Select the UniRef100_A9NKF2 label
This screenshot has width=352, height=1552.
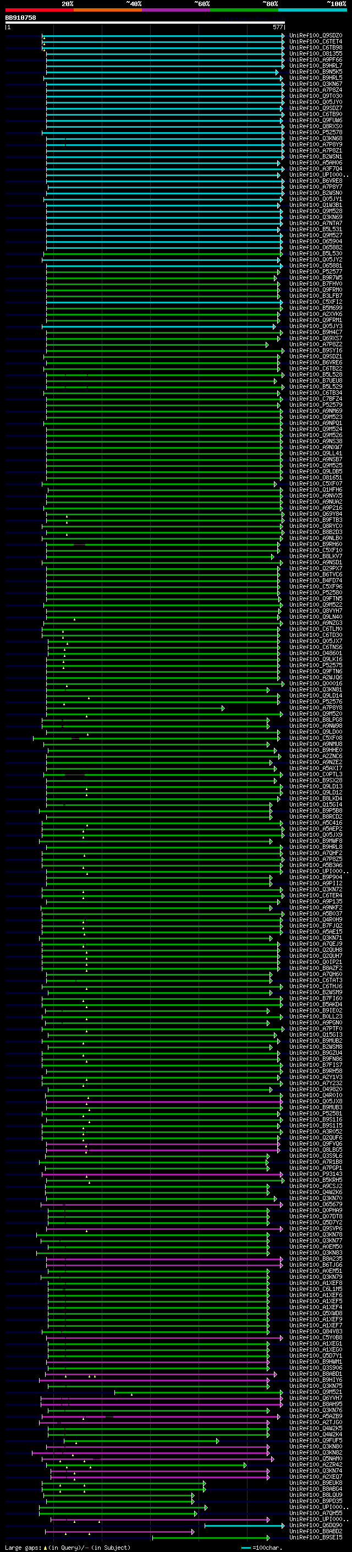pos(316,908)
